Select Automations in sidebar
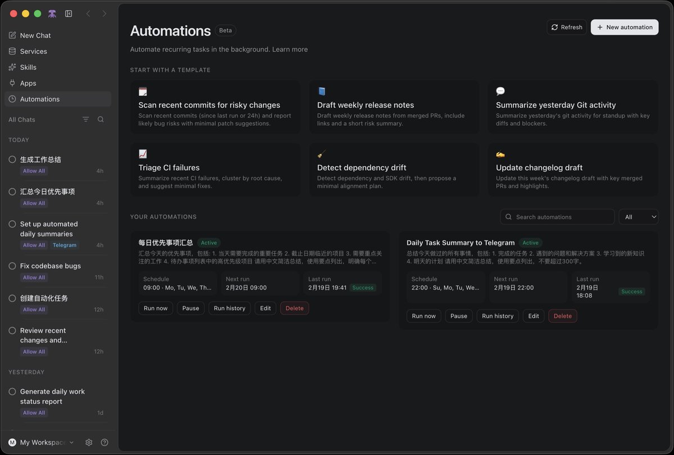The image size is (674, 455). tap(58, 99)
